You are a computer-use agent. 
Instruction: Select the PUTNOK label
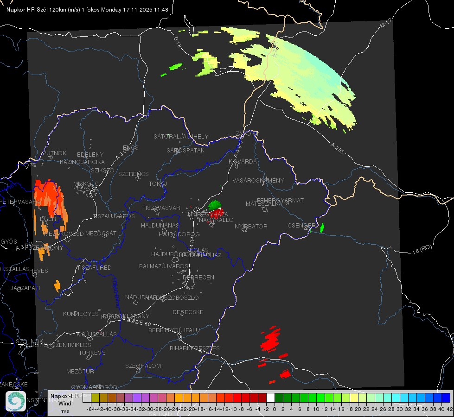(54, 153)
